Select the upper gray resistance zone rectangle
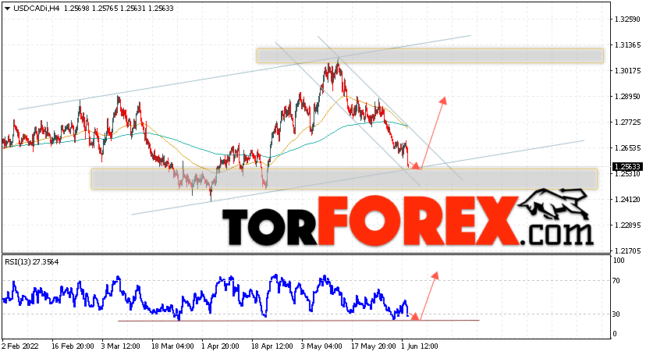This screenshot has height=355, width=646. [x=430, y=55]
